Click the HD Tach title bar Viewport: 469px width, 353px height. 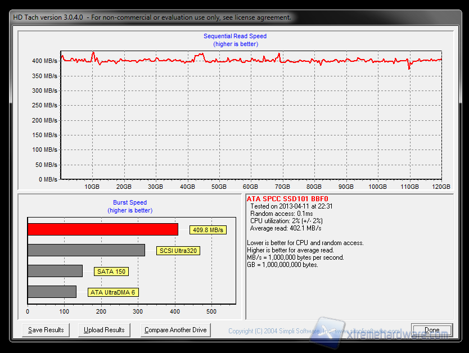coord(152,17)
